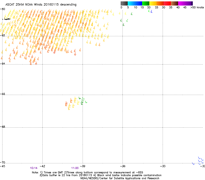Click the -42 longitude axis label

[42, 166]
